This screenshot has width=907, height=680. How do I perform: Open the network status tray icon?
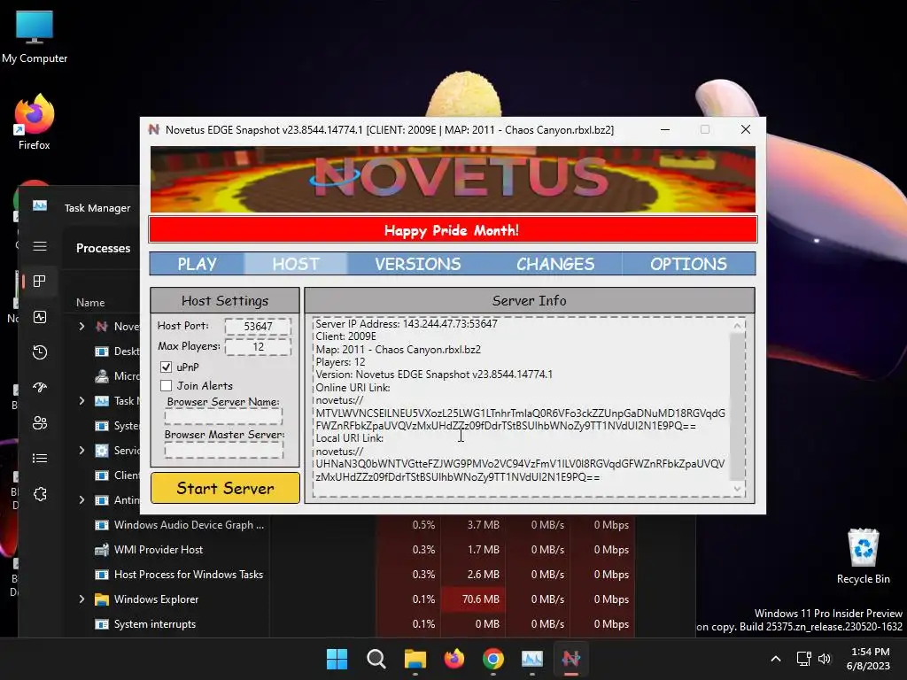tap(803, 659)
